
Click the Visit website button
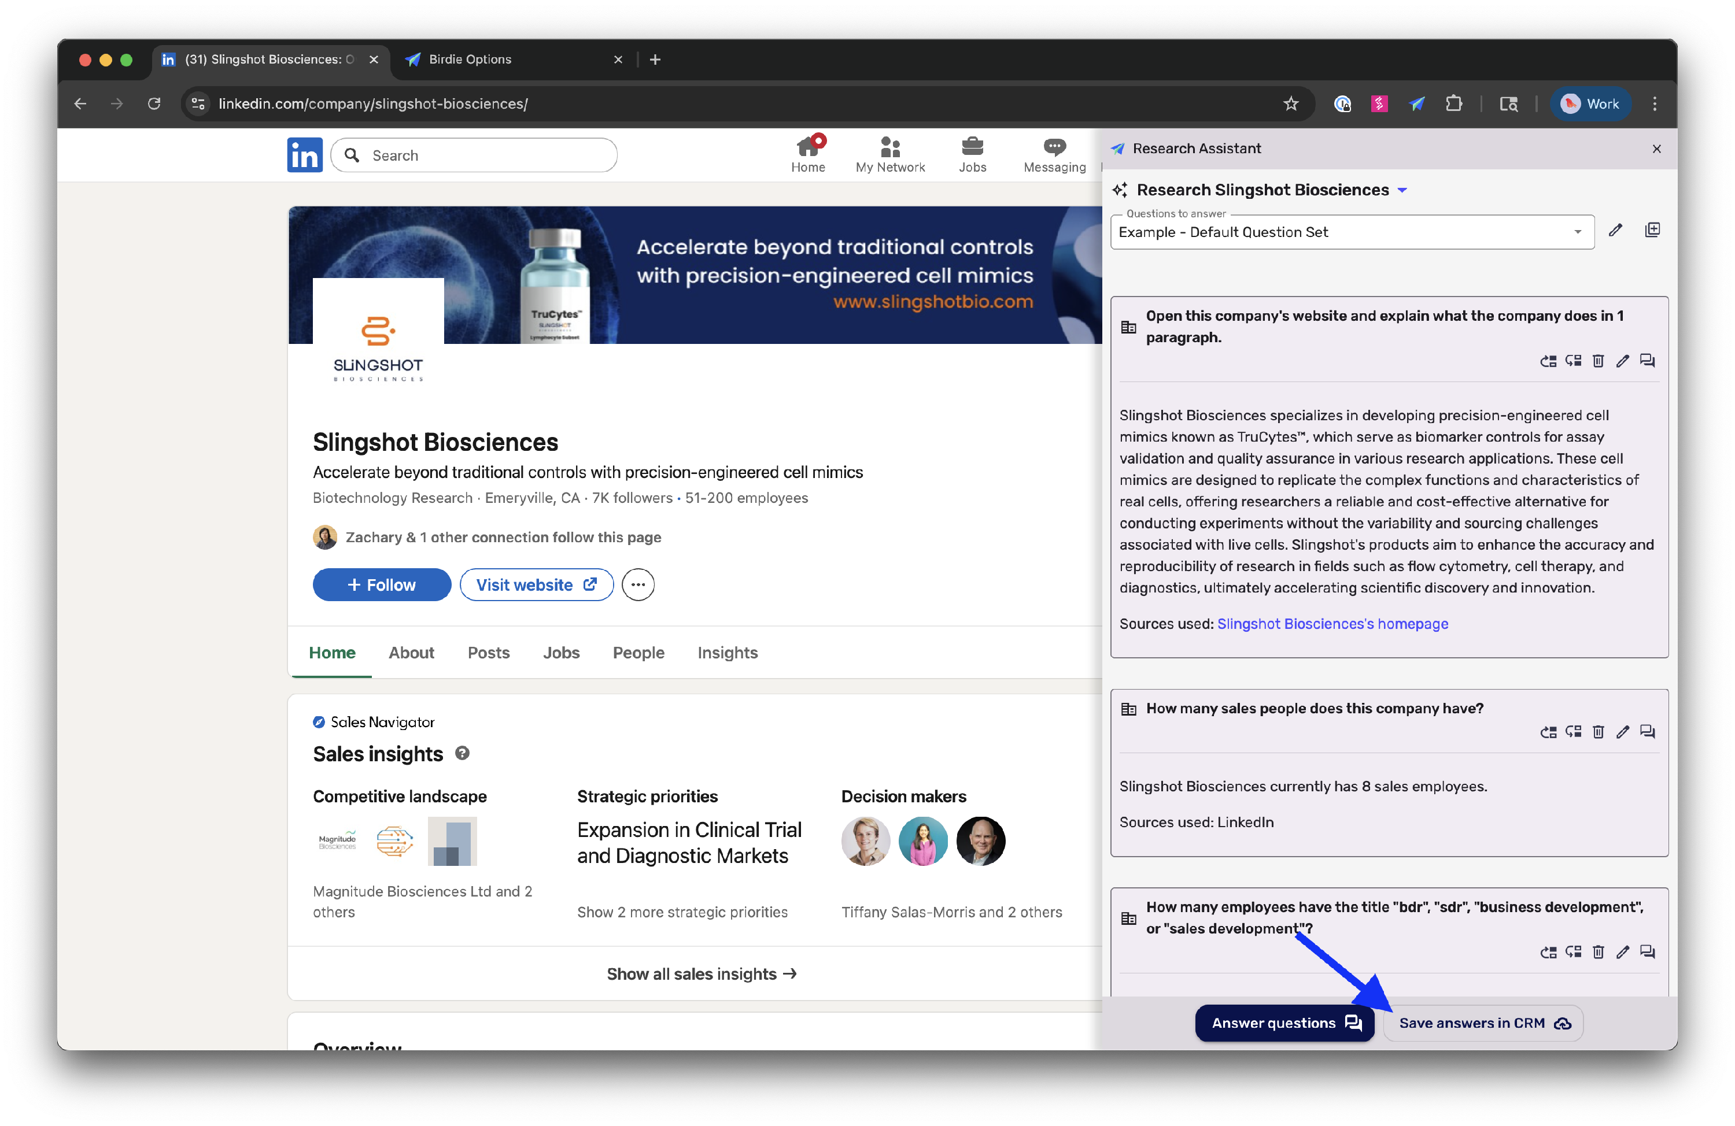point(537,585)
